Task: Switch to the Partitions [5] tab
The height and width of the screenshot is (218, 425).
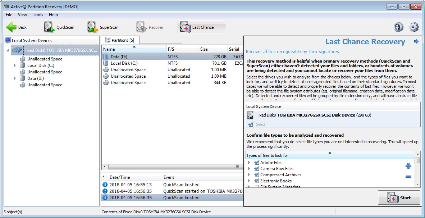Action: pyautogui.click(x=120, y=40)
